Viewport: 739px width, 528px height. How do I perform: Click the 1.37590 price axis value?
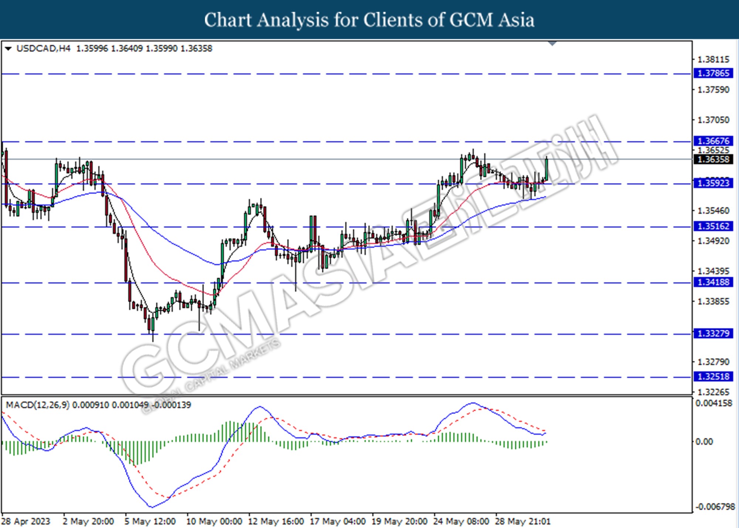tap(714, 90)
